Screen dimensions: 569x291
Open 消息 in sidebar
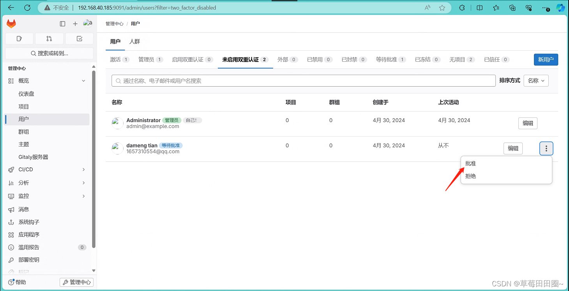point(47,209)
